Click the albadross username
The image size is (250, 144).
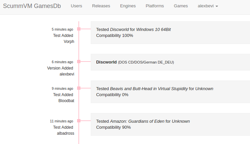(65, 133)
